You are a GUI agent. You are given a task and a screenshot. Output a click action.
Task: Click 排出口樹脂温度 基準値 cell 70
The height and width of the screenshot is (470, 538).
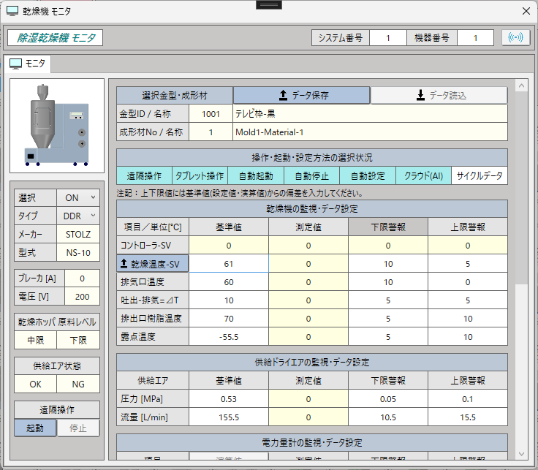click(229, 319)
